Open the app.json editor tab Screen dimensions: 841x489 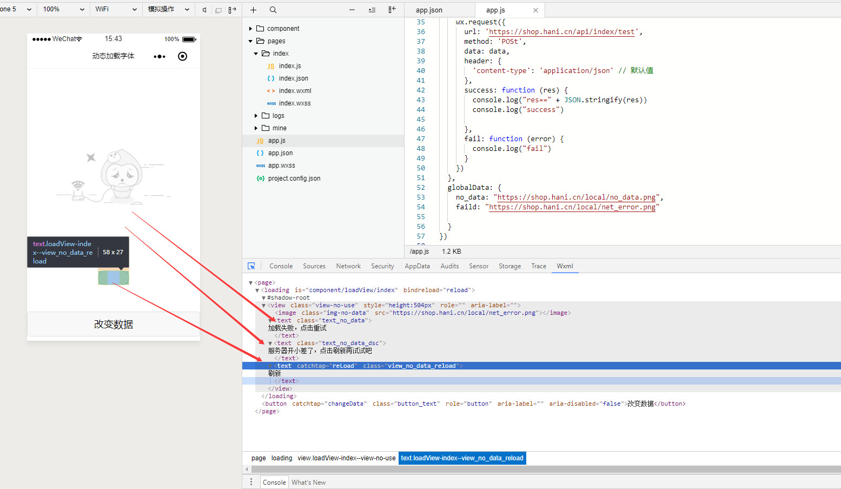click(x=429, y=10)
